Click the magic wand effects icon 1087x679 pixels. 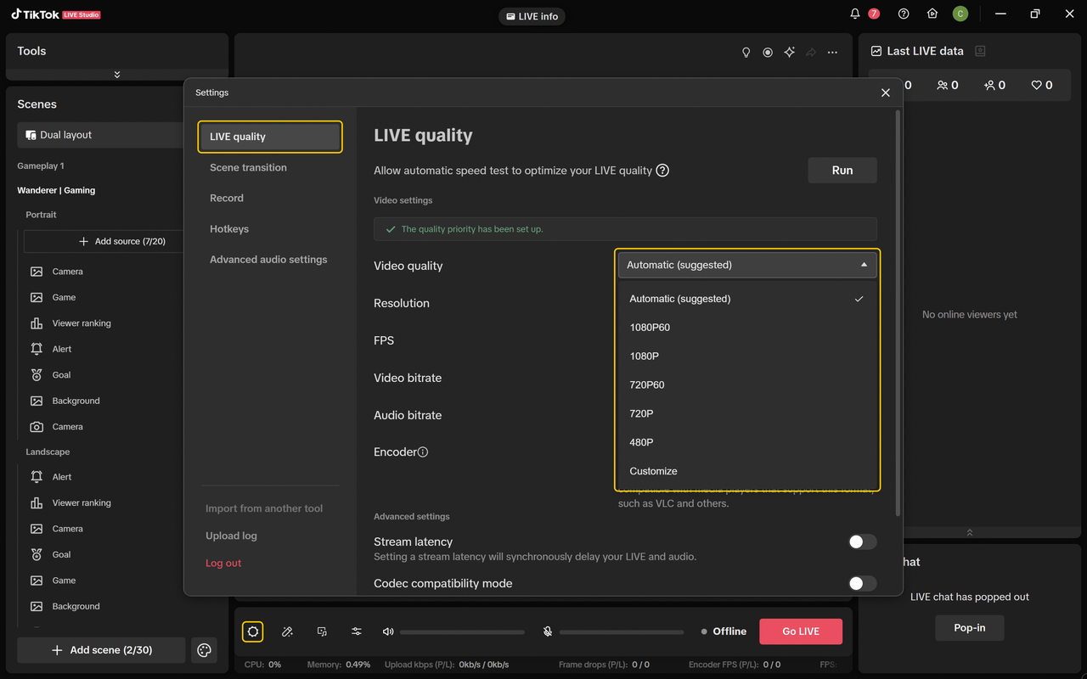pos(288,631)
